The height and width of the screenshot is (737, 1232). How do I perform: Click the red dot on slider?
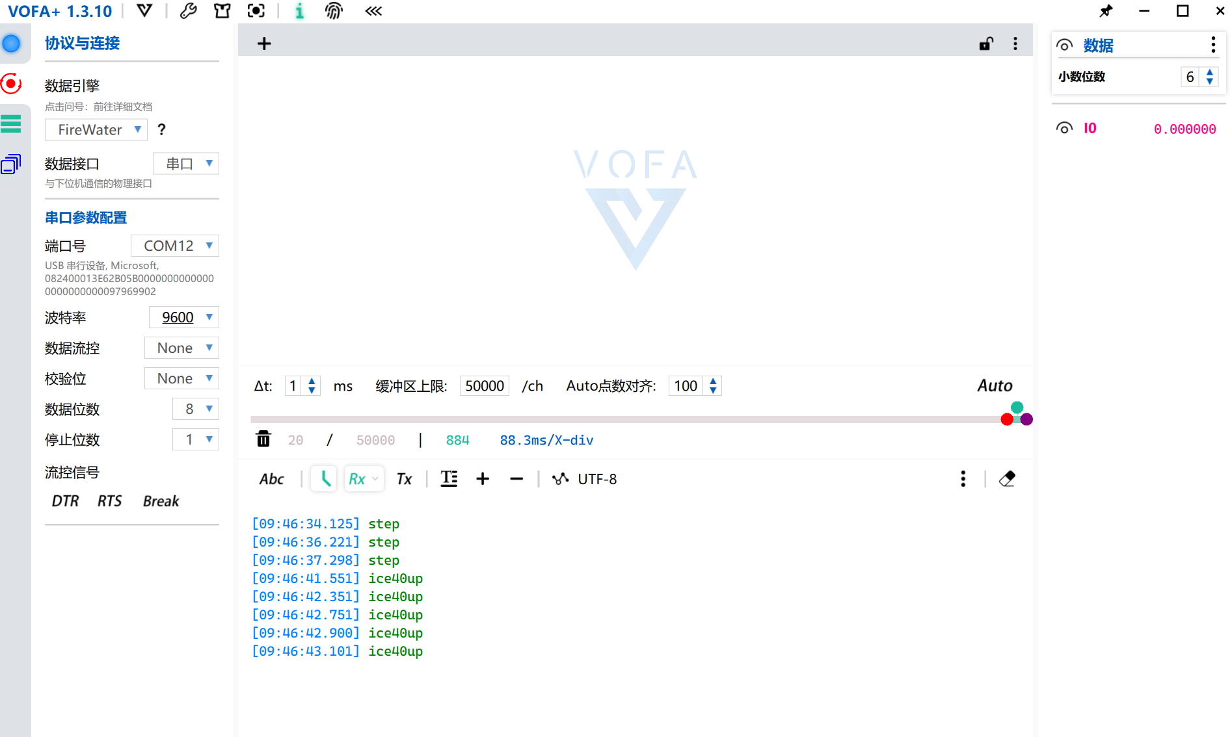(x=1007, y=419)
